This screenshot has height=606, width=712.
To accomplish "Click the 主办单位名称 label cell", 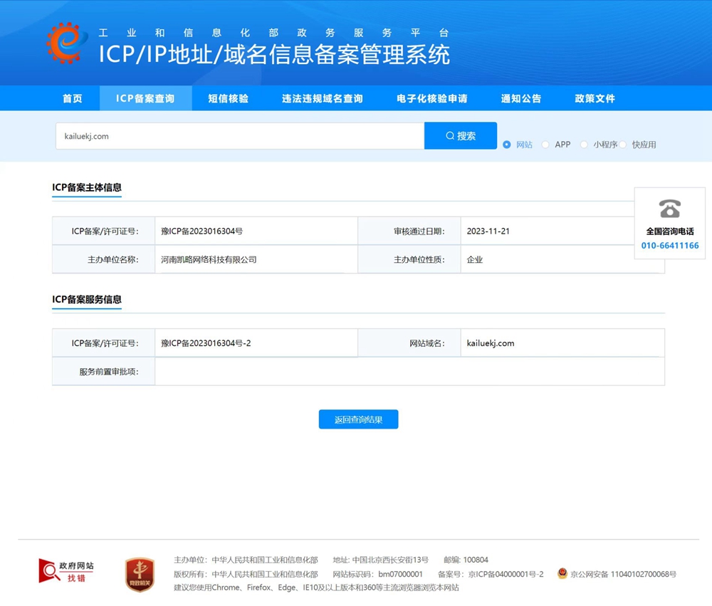I will (x=103, y=259).
